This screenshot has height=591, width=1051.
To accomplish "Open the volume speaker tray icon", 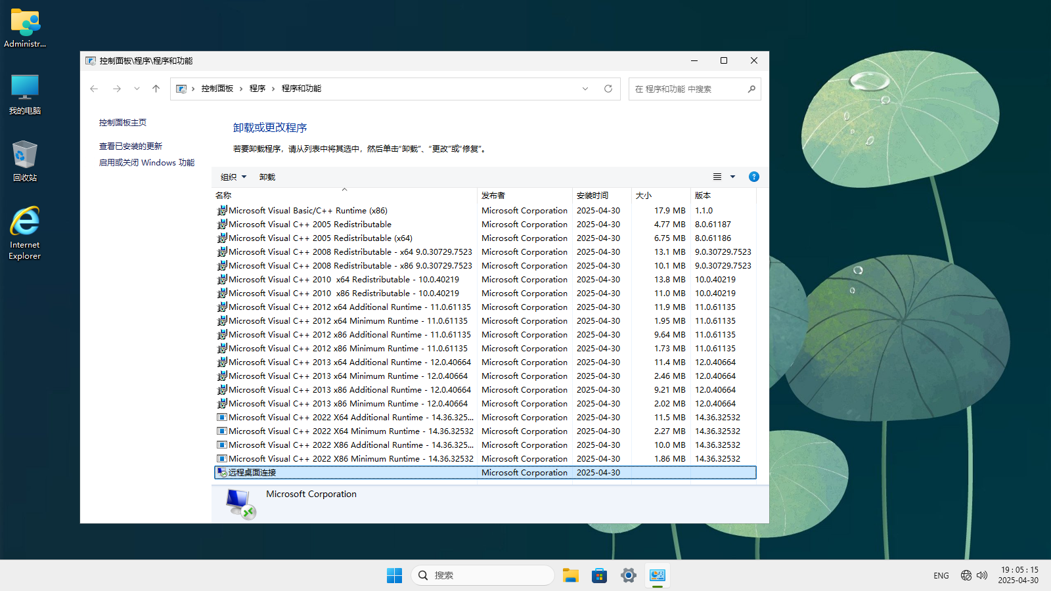I will [982, 575].
